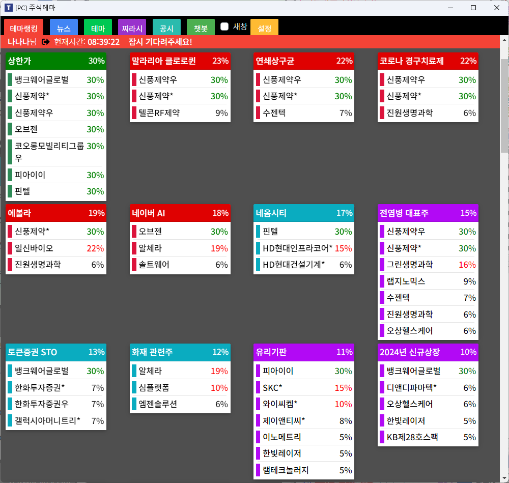The width and height of the screenshot is (509, 483).
Task: Open the 에볼라 theme header
Action: coord(56,213)
